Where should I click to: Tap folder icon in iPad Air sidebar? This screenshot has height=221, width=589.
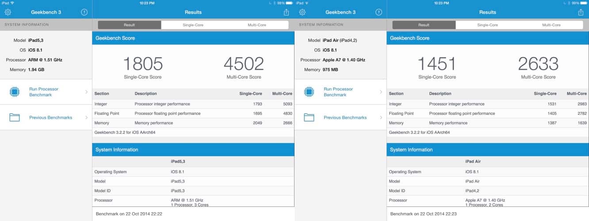pos(309,118)
